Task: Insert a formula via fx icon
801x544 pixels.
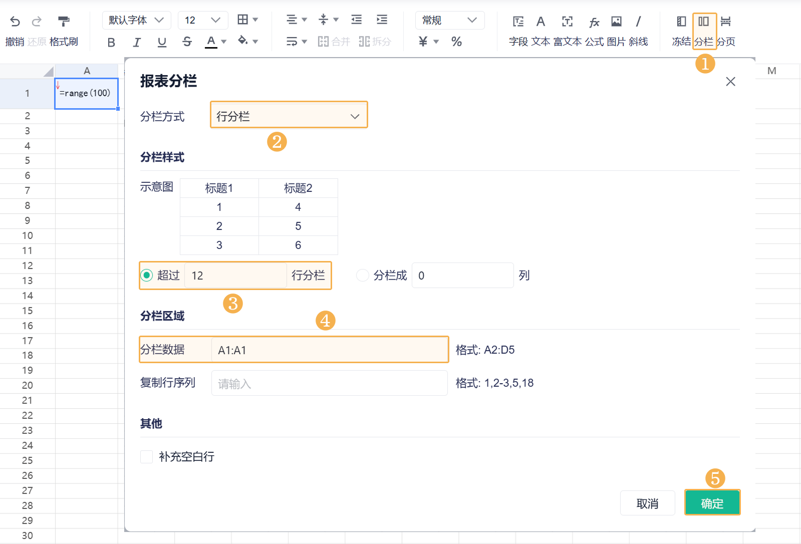Action: tap(594, 22)
